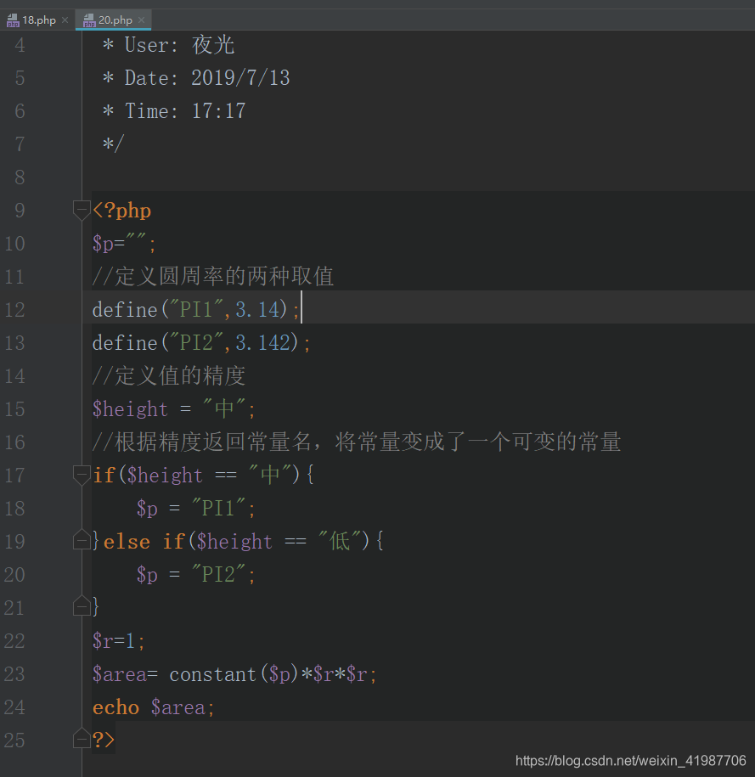
Task: Close the 20.php tab
Action: [141, 20]
